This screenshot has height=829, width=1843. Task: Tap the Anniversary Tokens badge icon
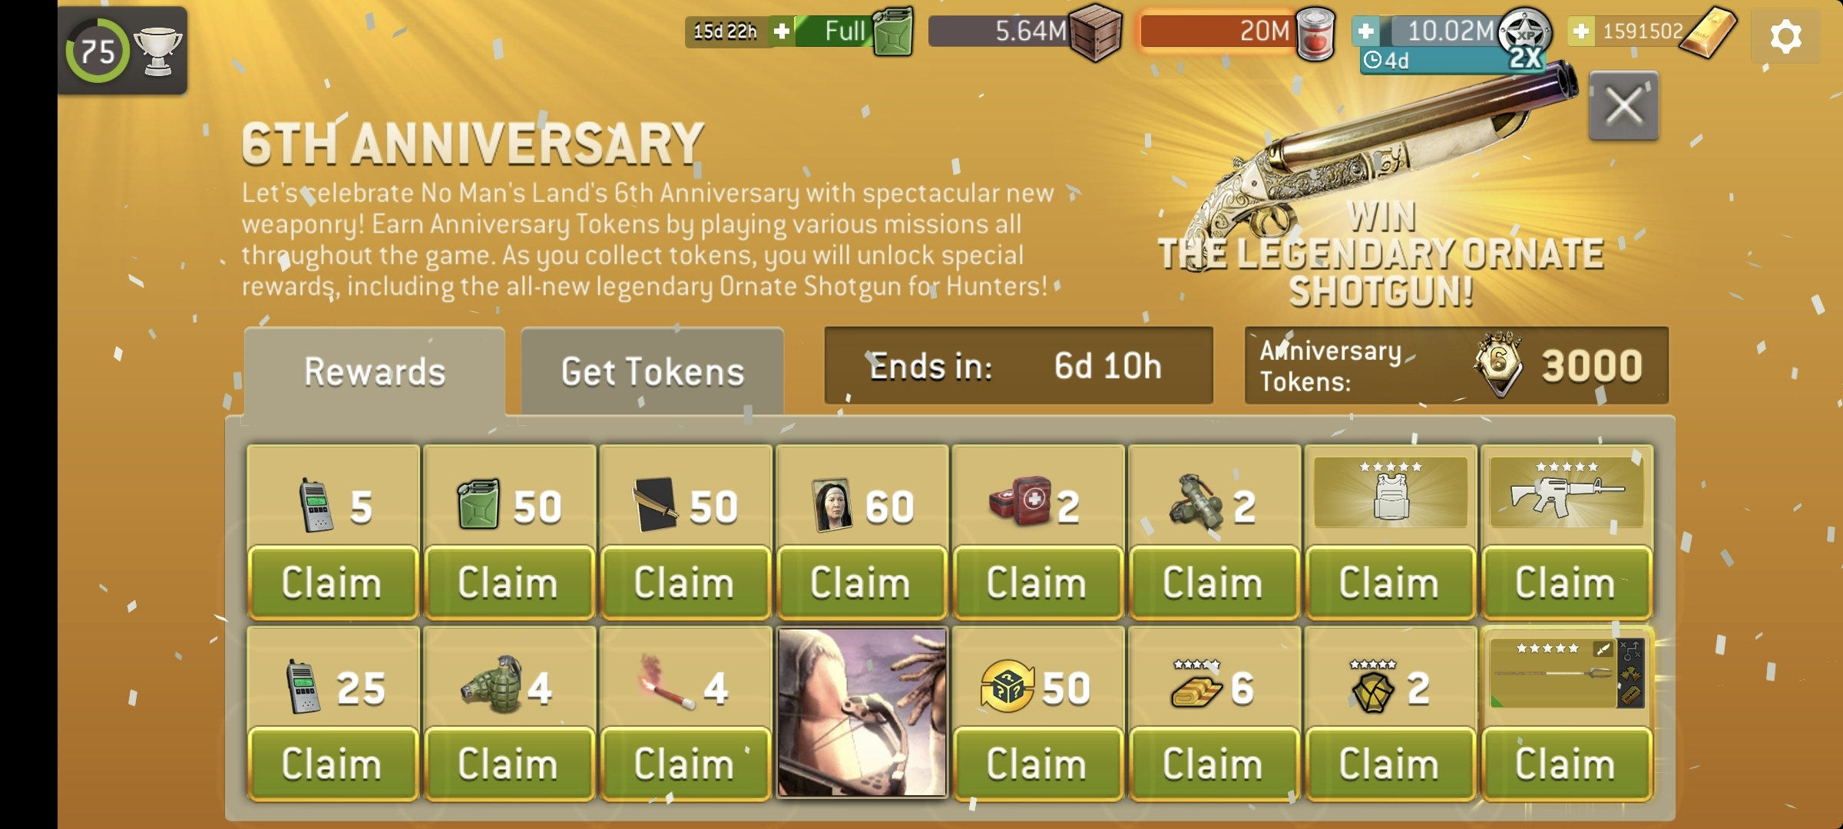pos(1498,364)
